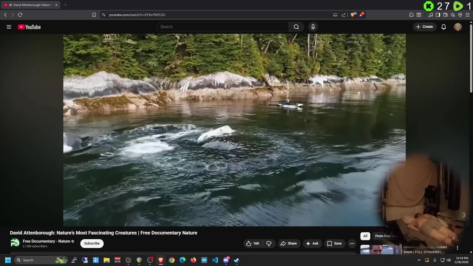The image size is (473, 266).
Task: Open more actions three-dot menu under video
Action: [352, 243]
